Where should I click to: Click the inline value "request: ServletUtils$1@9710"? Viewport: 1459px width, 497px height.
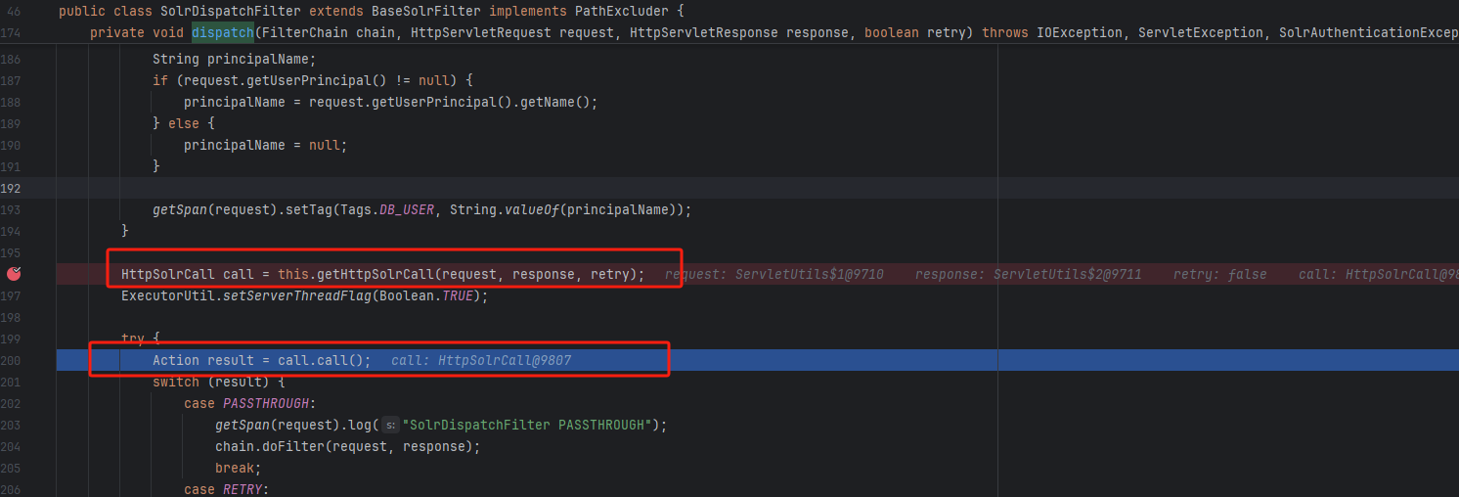774,274
